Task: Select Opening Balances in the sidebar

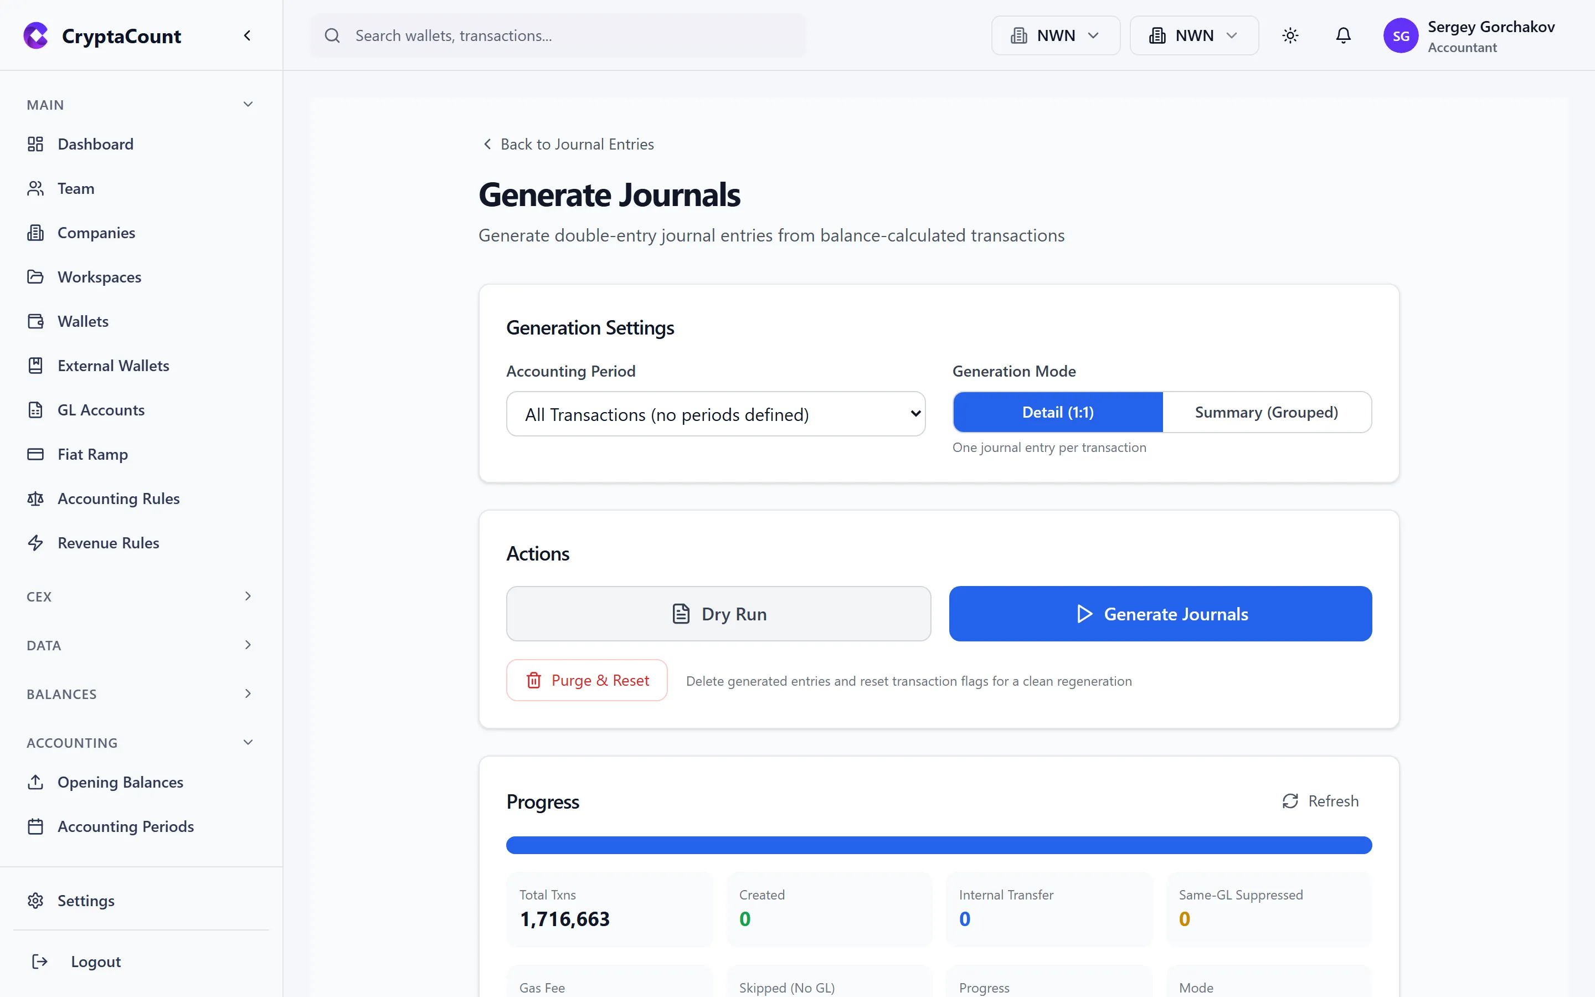Action: tap(120, 782)
